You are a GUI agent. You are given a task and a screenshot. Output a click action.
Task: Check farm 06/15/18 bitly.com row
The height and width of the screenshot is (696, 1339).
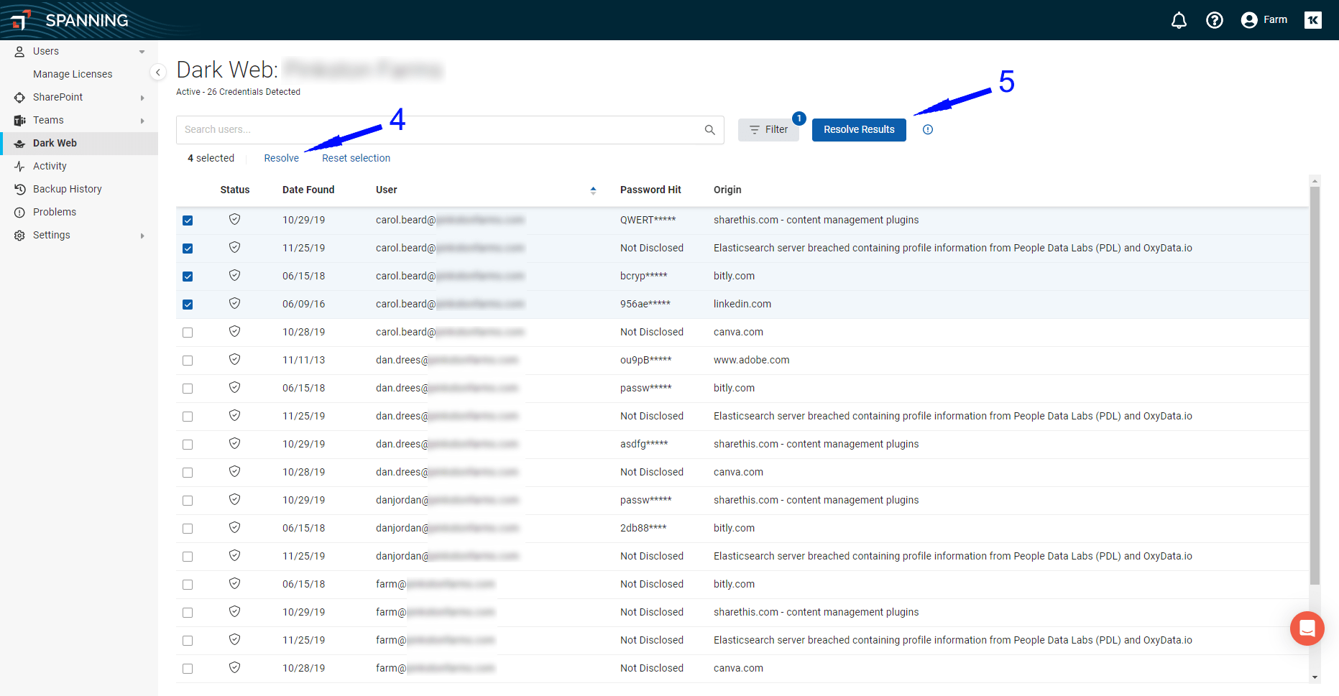pyautogui.click(x=188, y=585)
